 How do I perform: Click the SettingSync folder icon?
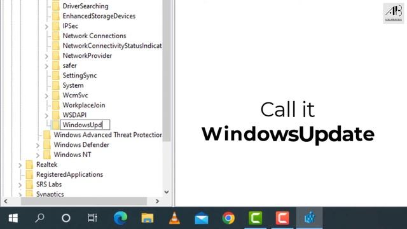pos(56,76)
